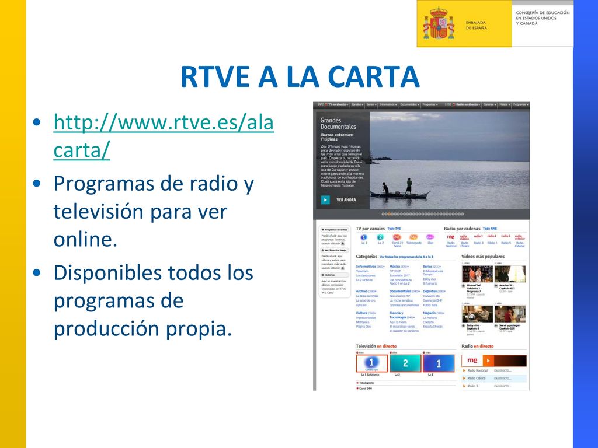Image resolution: width=598 pixels, height=448 pixels.
Task: Click the rne Radio Nacional logo icon
Action: 451,237
